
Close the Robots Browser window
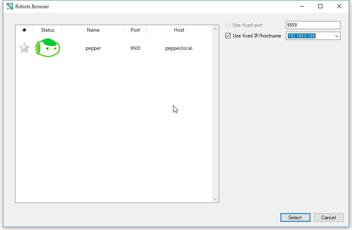[x=339, y=6]
